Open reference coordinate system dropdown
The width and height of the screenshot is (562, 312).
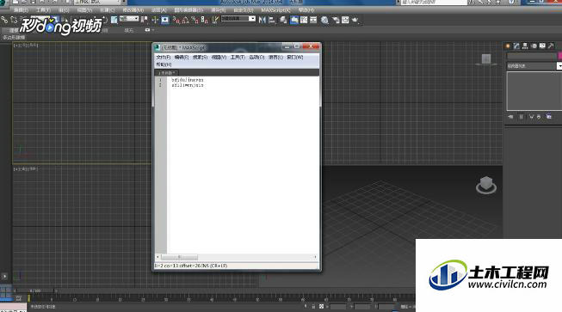[x=129, y=19]
